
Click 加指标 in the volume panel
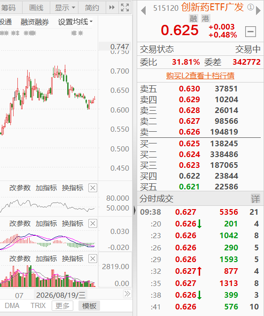46,258
